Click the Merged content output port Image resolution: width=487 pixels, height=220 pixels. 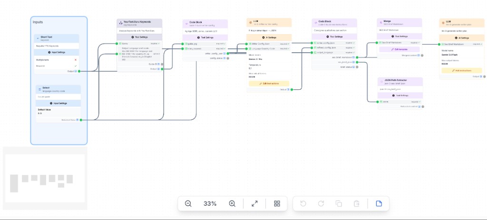point(422,55)
